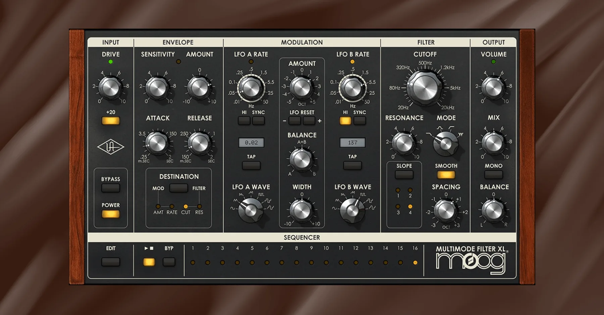
Task: Click the Moog logo
Action: [470, 263]
